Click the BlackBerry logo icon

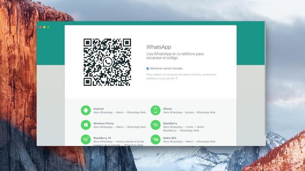click(155, 125)
